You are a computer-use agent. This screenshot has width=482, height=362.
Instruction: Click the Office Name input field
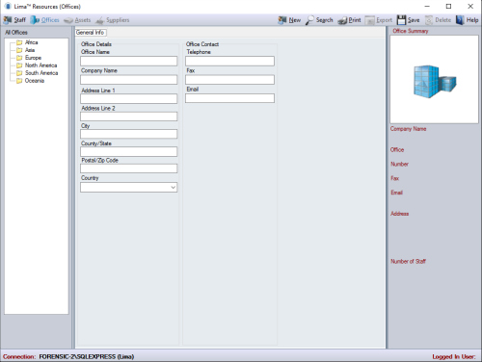tap(128, 61)
